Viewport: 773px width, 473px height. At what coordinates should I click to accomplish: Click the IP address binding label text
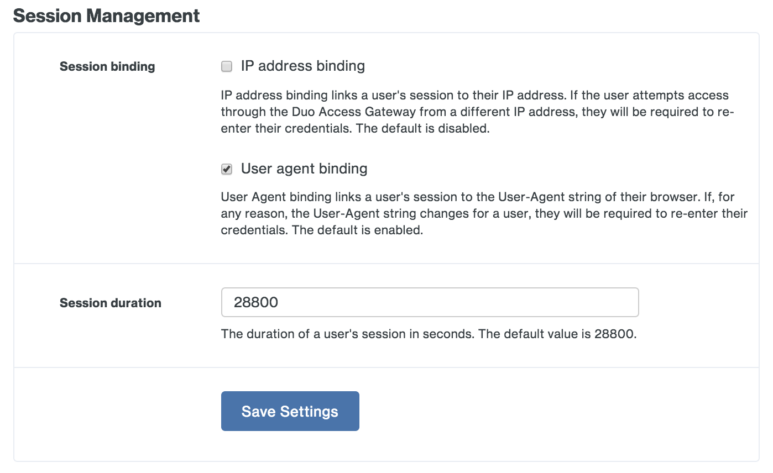click(302, 66)
